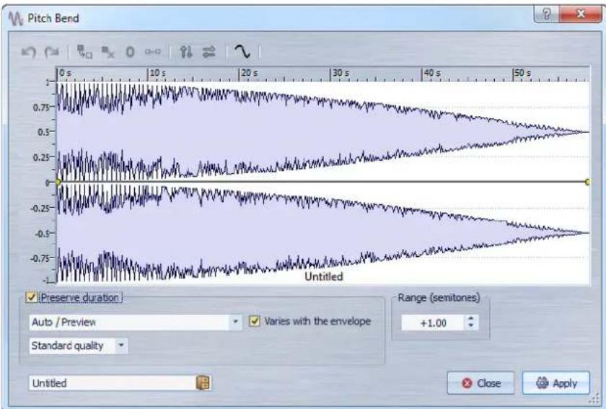Open the Standard quality dropdown
Screen dimensions: 606x409
click(79, 346)
